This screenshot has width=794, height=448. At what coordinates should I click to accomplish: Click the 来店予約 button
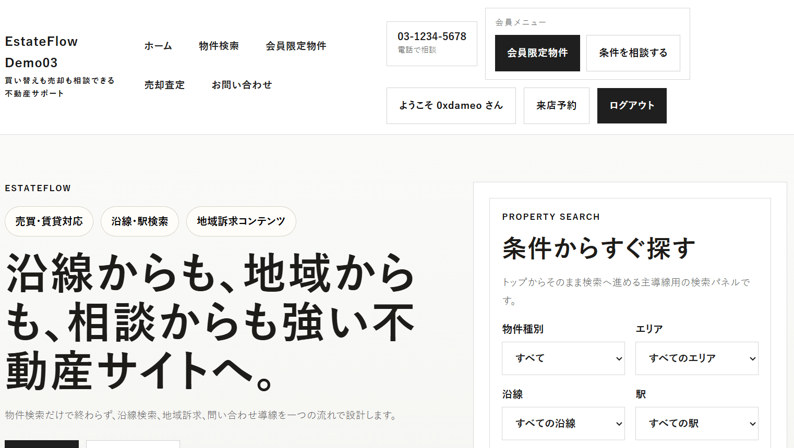[x=556, y=106]
